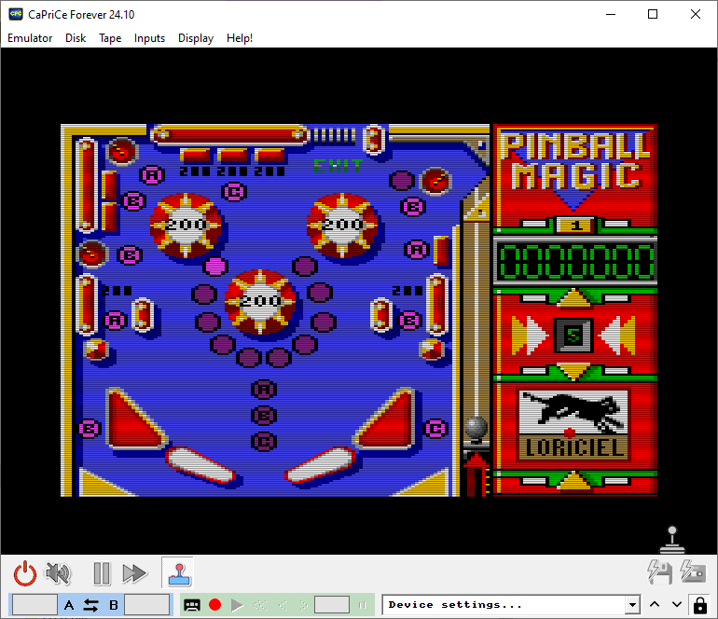This screenshot has height=619, width=718.
Task: Open the Emulator menu
Action: [30, 38]
